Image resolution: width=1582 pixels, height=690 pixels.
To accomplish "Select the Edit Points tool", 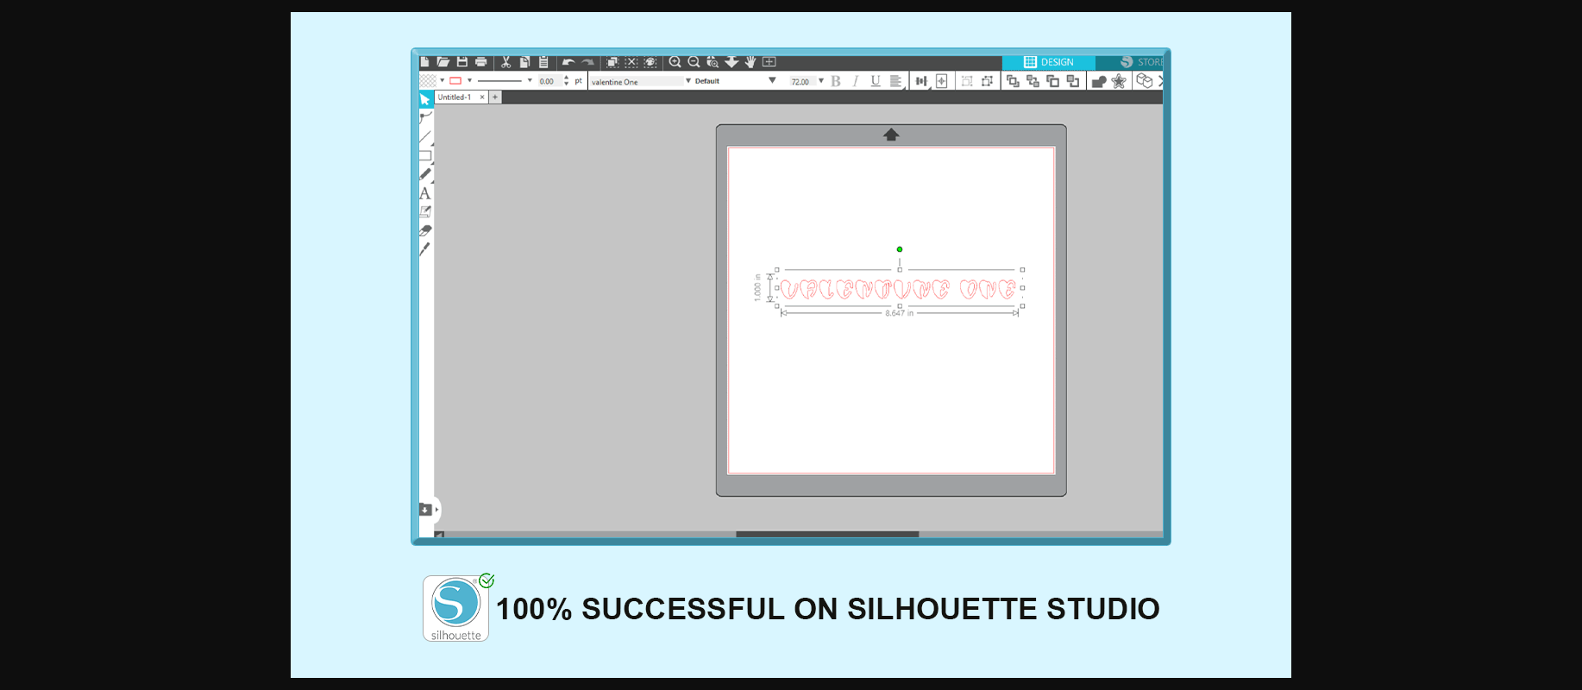I will point(425,117).
